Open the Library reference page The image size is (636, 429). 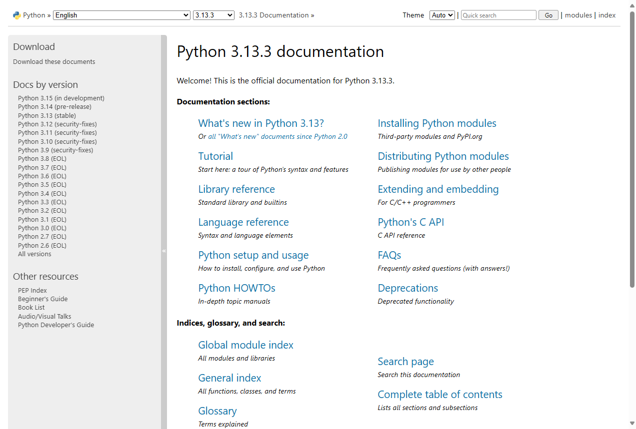click(236, 189)
